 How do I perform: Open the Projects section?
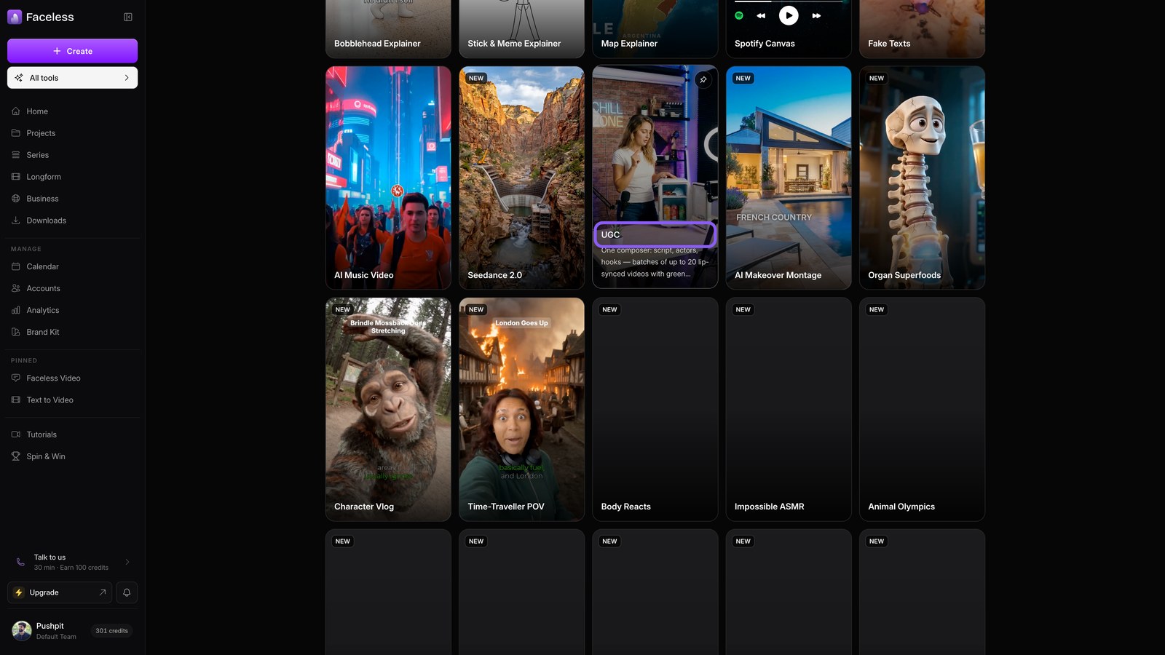[72, 133]
